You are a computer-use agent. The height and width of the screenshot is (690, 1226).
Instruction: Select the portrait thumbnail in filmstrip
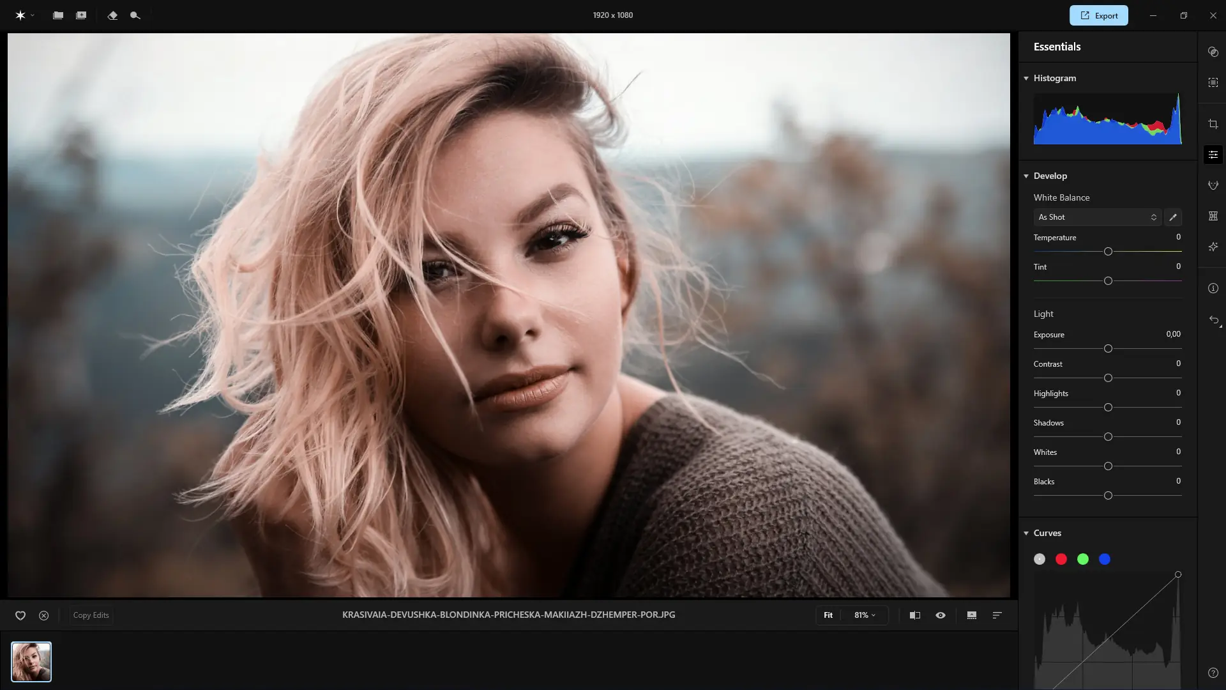[x=31, y=662]
